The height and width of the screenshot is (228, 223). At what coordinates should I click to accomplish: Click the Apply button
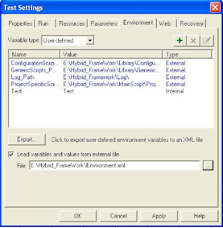pyautogui.click(x=159, y=216)
